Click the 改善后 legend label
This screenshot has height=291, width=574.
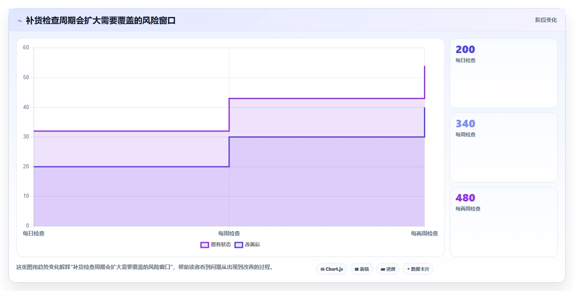click(x=252, y=245)
